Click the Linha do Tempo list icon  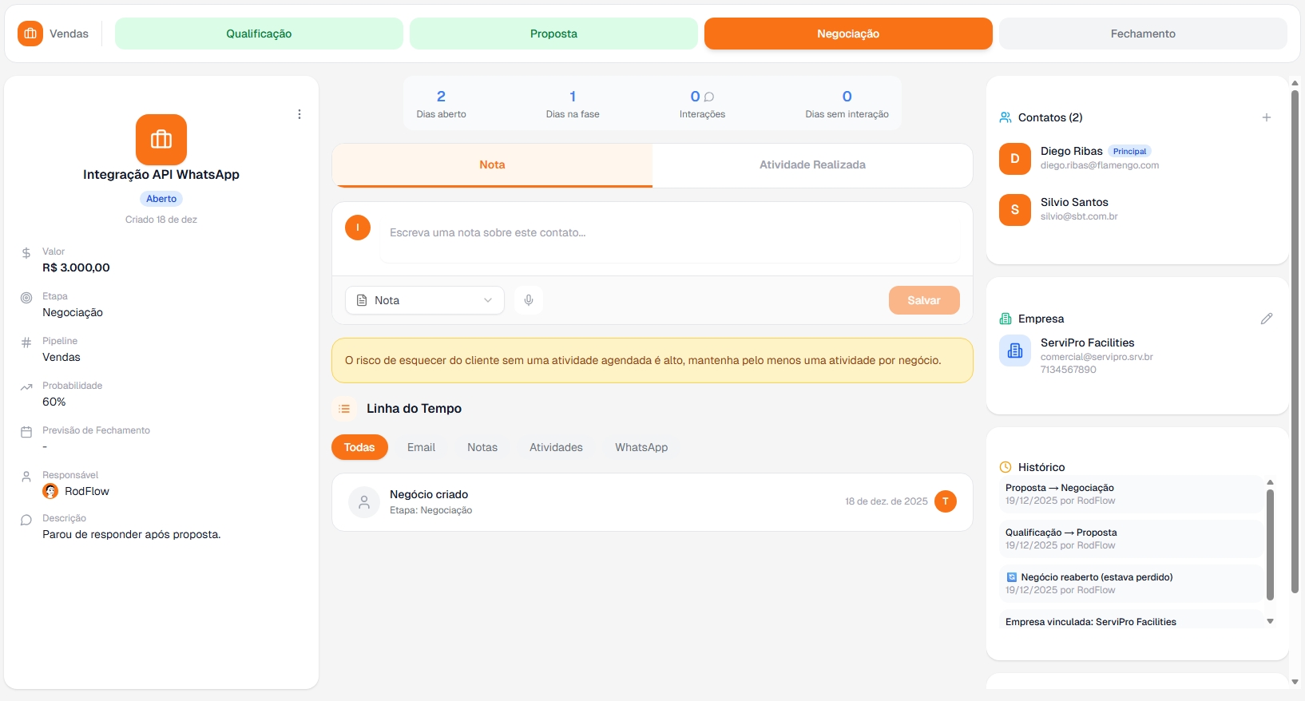[344, 409]
